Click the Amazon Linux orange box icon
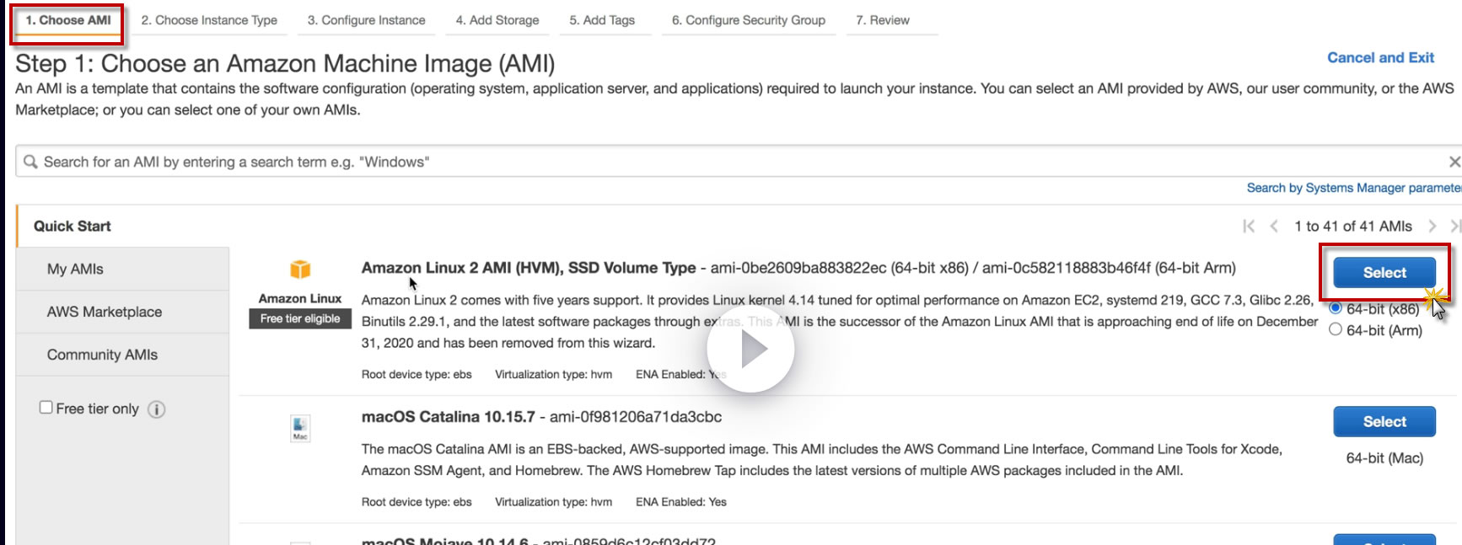 [300, 270]
